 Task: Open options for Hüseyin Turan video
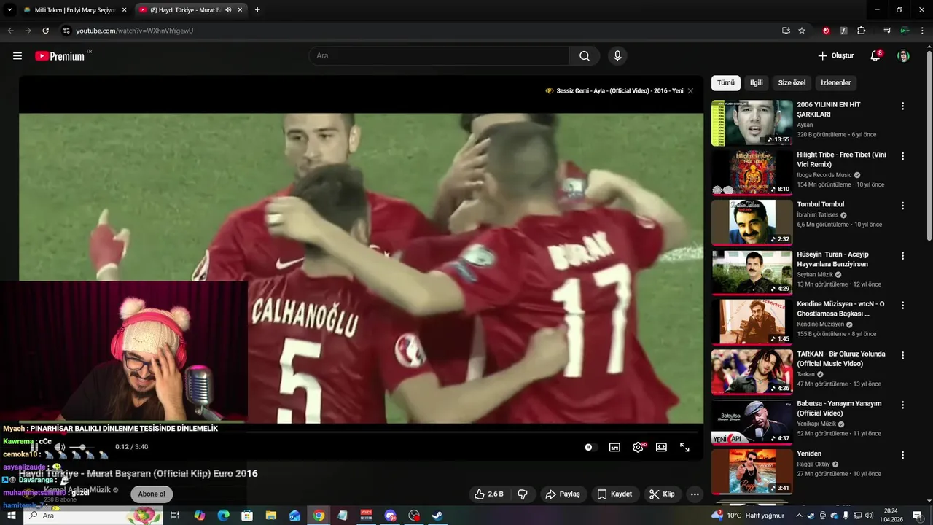[902, 256]
